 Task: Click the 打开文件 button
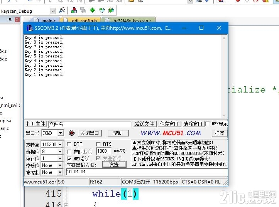click(x=36, y=124)
